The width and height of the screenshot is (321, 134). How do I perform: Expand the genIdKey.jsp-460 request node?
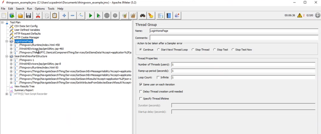tap(11, 49)
